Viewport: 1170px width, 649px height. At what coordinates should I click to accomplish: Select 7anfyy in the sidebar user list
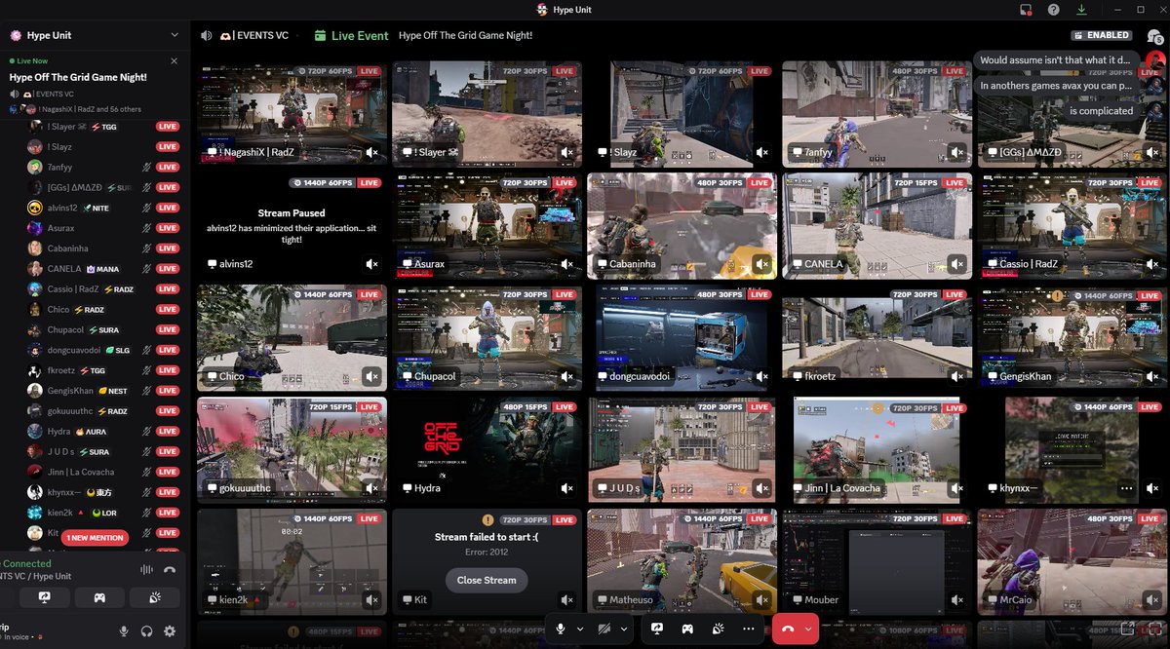(x=102, y=167)
